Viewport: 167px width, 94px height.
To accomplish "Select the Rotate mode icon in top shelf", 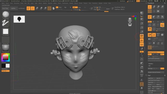I will 45,8.
